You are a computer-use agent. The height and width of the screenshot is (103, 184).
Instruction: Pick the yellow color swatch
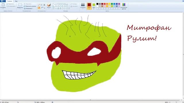(x=110, y=4)
